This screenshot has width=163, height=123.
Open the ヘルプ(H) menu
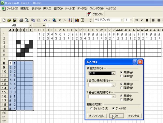tap(111, 8)
